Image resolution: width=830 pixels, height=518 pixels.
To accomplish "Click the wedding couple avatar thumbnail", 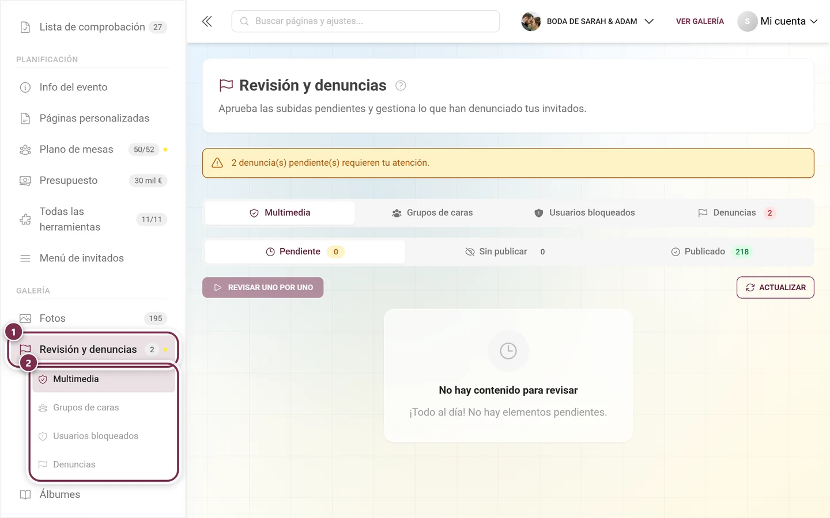I will 531,21.
